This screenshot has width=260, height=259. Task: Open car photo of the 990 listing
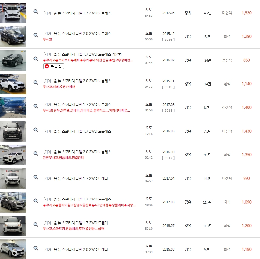click(13, 179)
